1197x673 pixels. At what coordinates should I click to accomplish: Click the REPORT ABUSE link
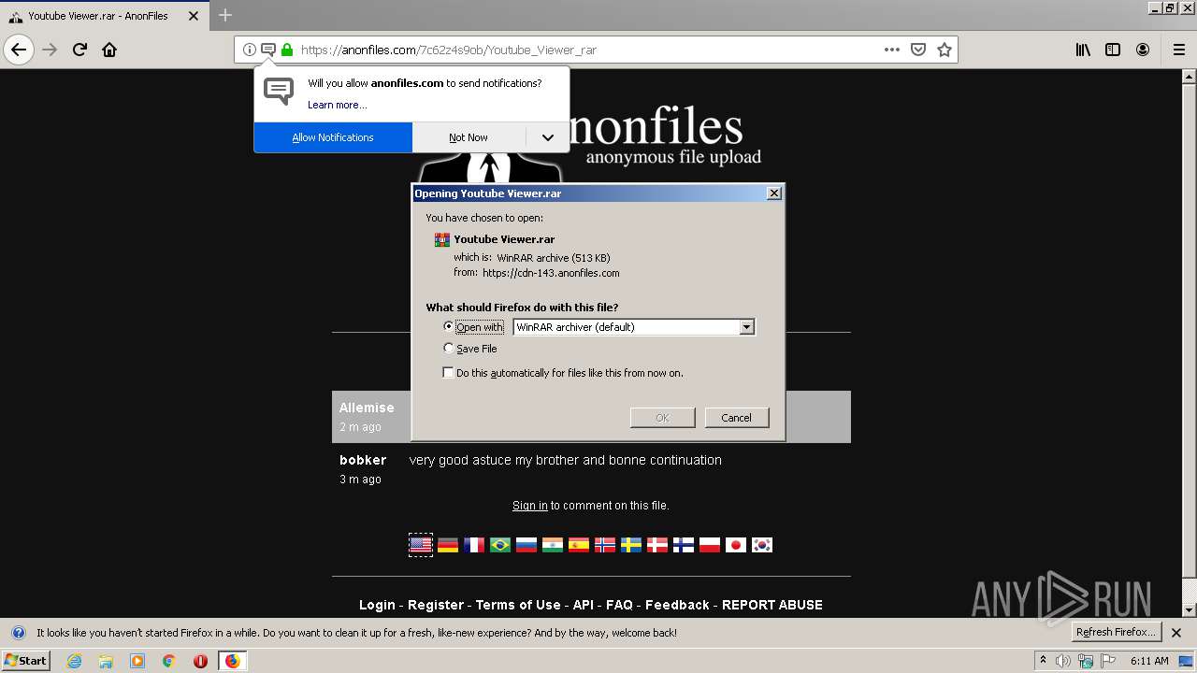point(772,605)
